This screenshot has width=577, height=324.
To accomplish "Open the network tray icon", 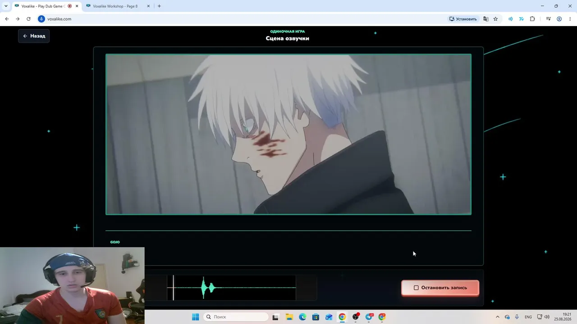I will point(540,317).
